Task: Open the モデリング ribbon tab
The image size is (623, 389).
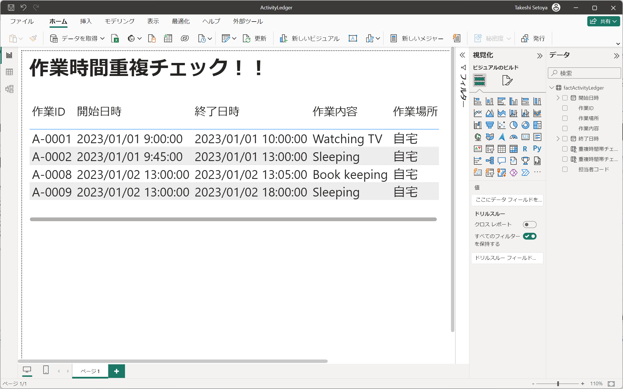Action: point(120,21)
